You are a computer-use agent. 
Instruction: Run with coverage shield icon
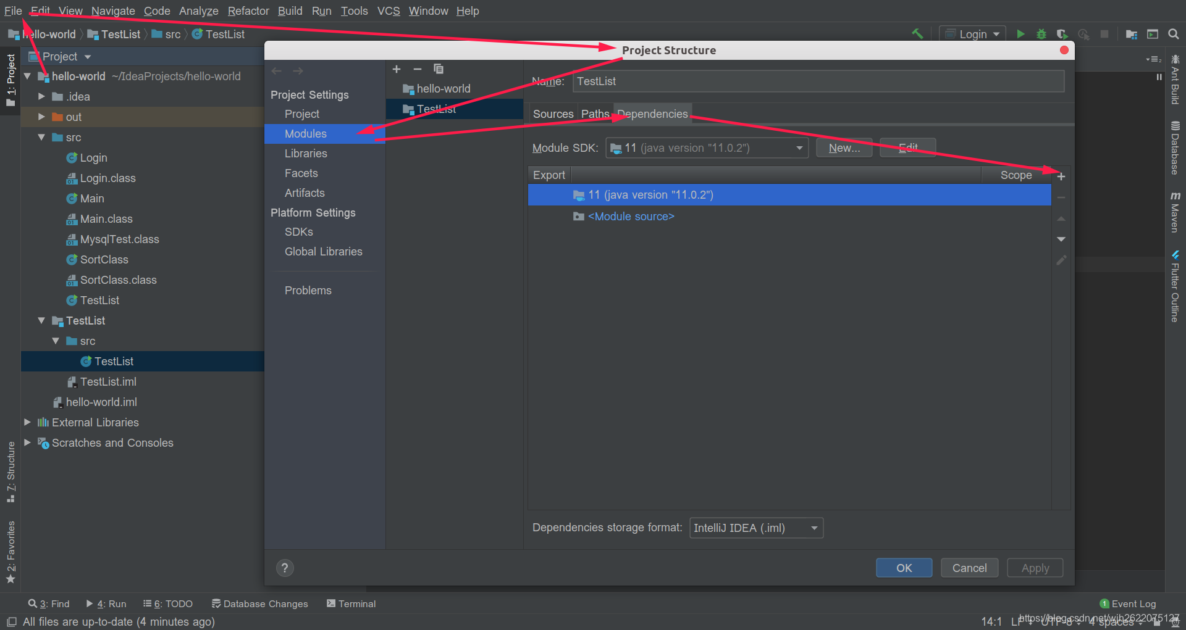(x=1062, y=34)
